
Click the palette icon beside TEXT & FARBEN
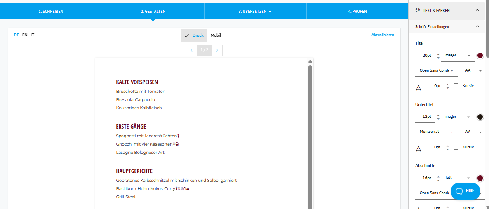pyautogui.click(x=418, y=10)
